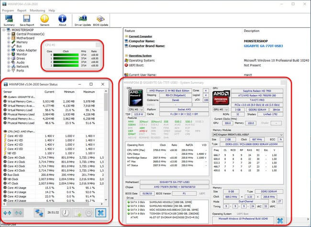
Task: Click the collapse-columns arrows icon in Sensor Status
Action: 19,213
